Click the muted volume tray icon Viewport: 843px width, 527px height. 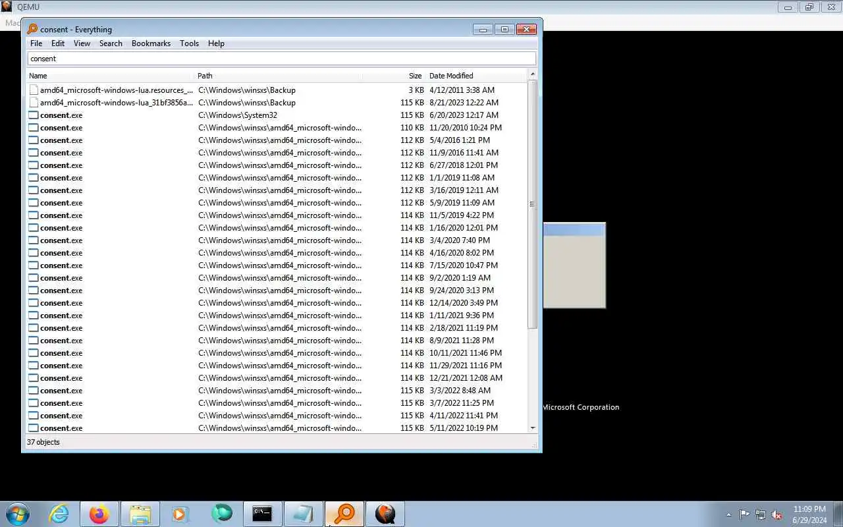tap(777, 514)
